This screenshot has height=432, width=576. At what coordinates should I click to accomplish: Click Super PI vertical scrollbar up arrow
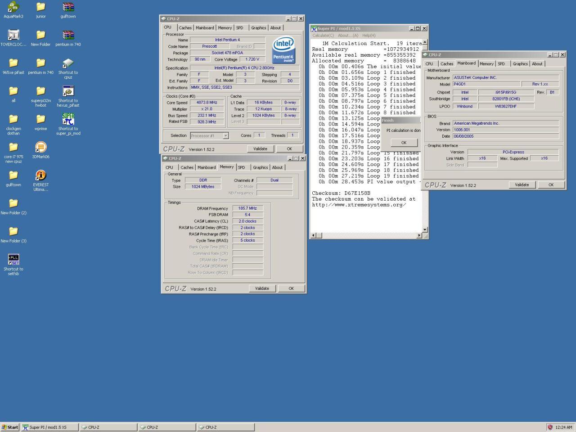(424, 42)
